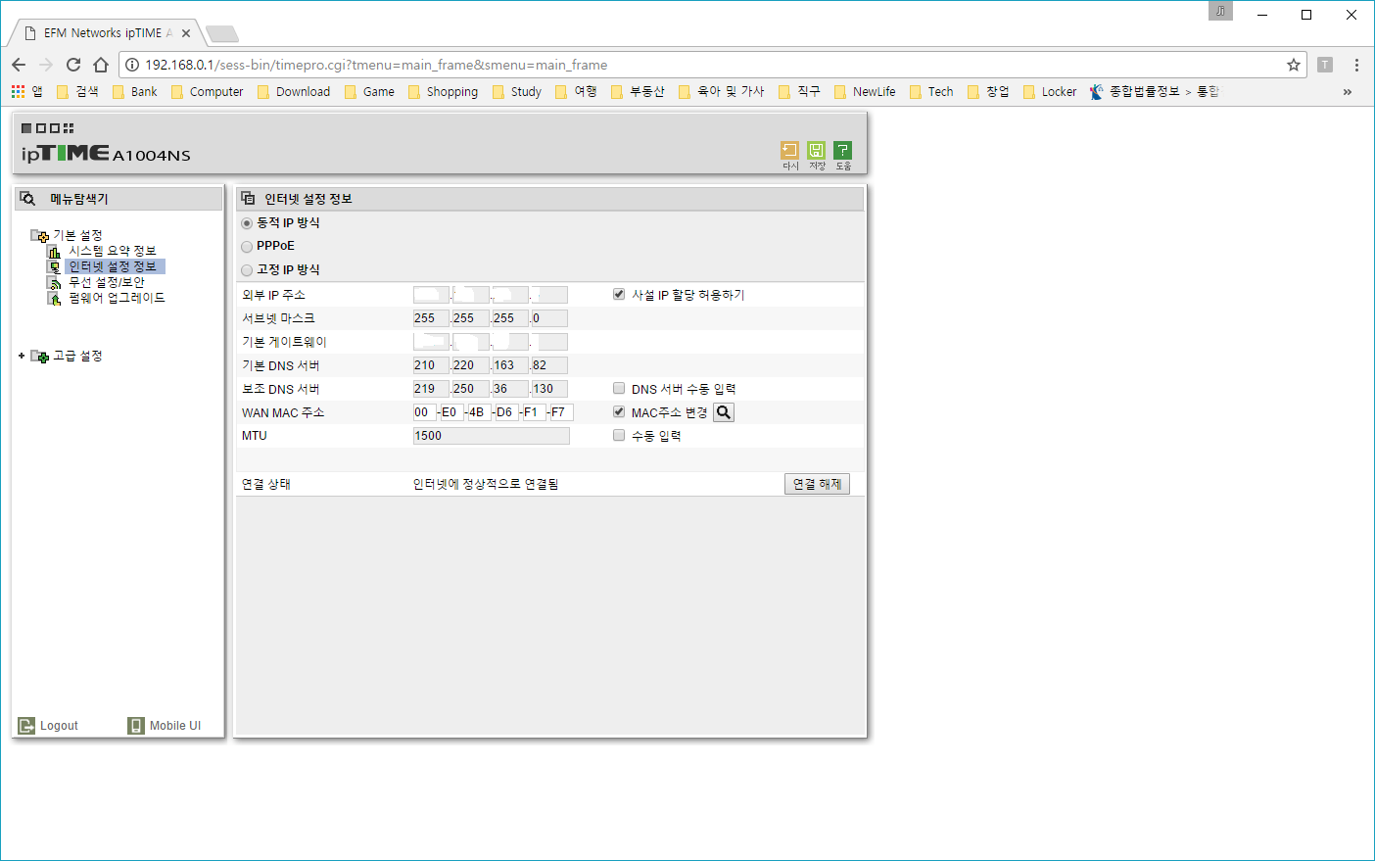The height and width of the screenshot is (861, 1375).
Task: Click the first WAN MAC 주소 field (00)
Action: 424,412
